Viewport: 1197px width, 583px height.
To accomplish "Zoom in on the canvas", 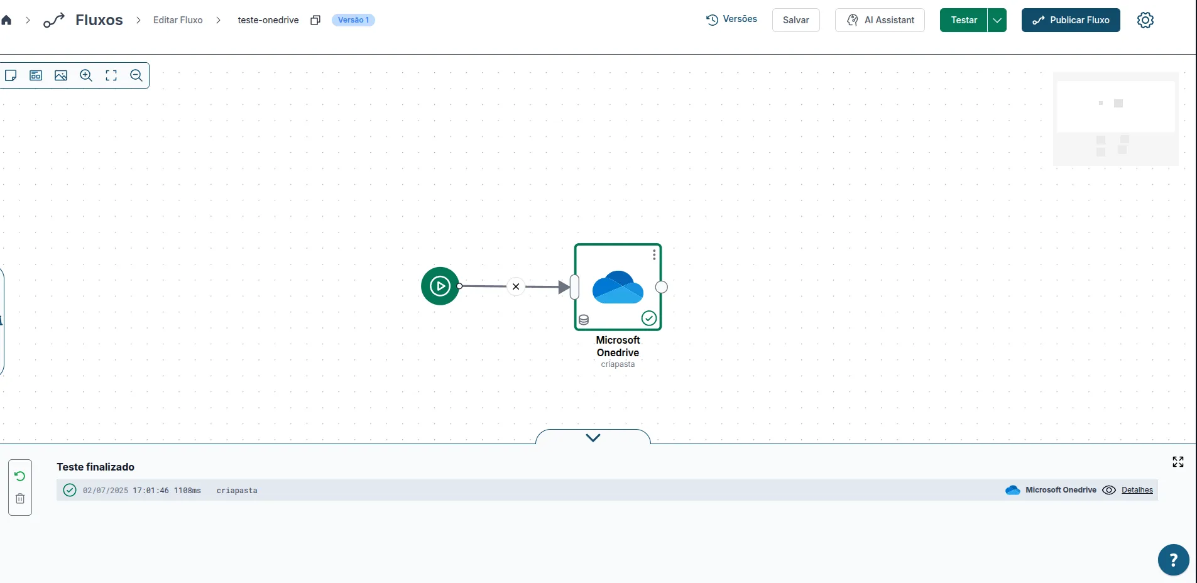I will click(86, 75).
